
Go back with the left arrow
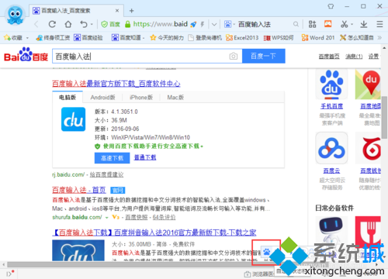tap(36, 24)
